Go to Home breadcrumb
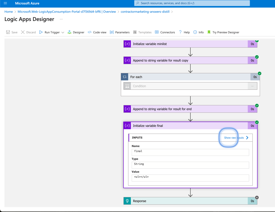 (x=9, y=12)
